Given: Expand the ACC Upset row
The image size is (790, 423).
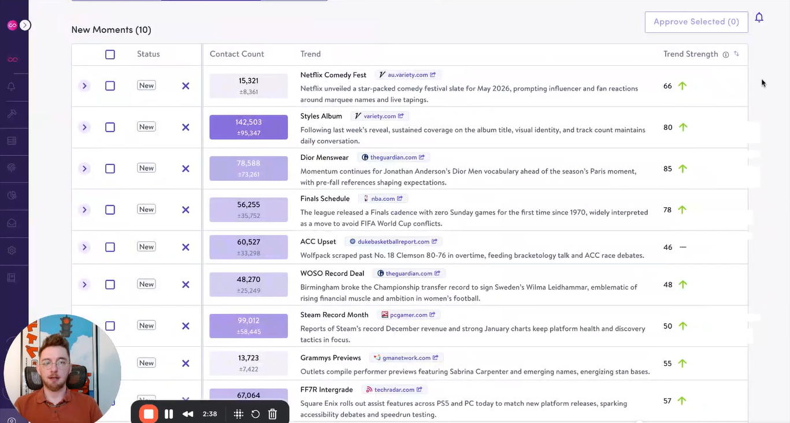Looking at the screenshot, I should click(84, 247).
